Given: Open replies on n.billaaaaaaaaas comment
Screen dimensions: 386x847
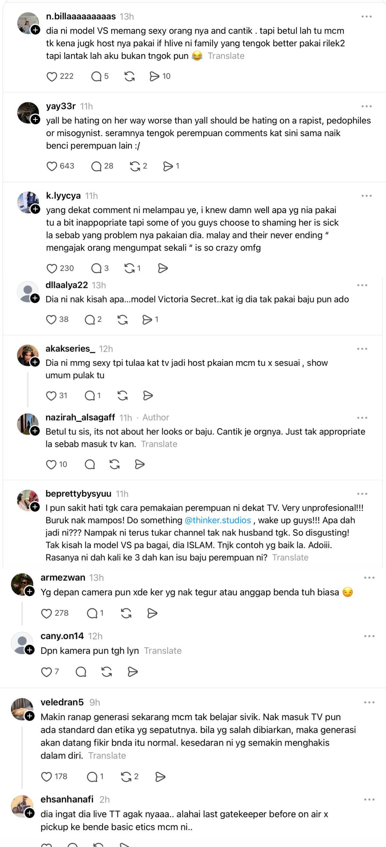Looking at the screenshot, I should click(x=96, y=77).
